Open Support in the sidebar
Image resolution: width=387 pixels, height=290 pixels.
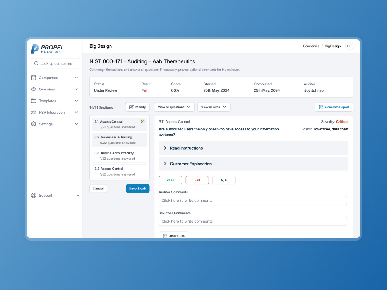(55, 196)
